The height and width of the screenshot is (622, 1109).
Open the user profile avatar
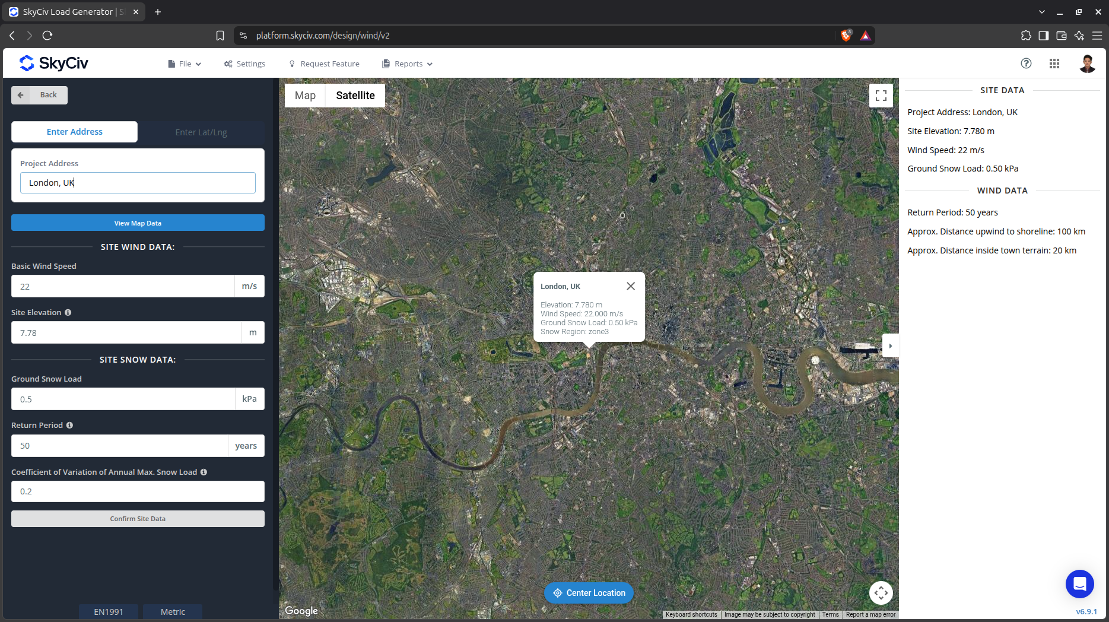[1087, 64]
